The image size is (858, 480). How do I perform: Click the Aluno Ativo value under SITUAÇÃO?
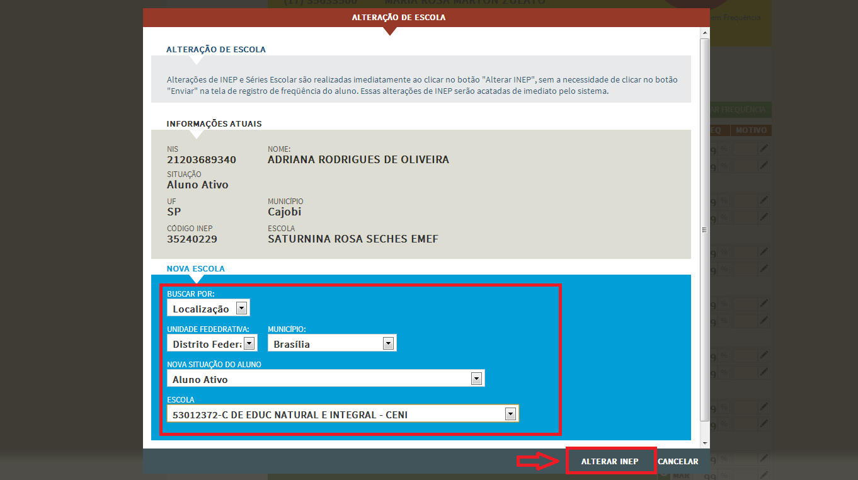198,185
